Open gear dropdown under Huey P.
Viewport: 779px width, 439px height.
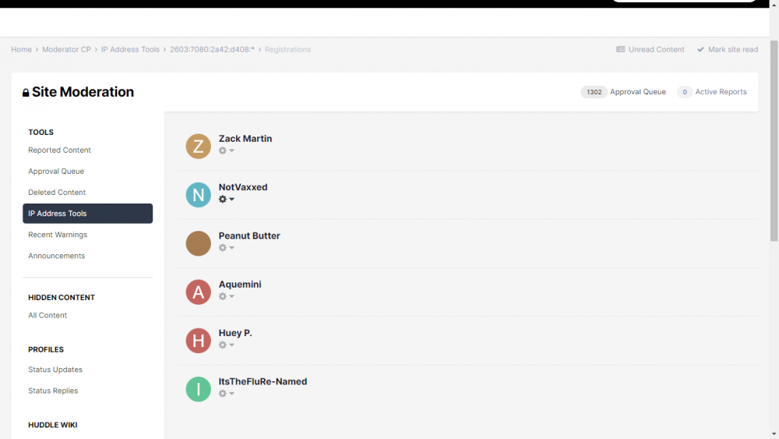coord(226,345)
